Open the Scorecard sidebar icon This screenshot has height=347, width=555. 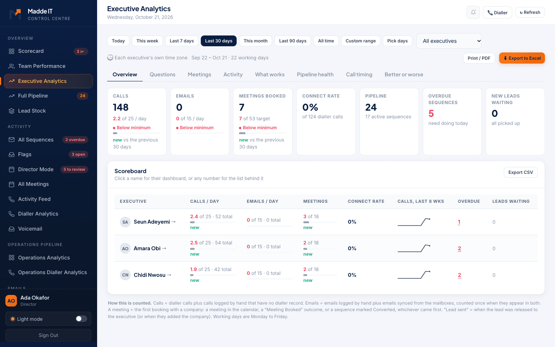12,51
